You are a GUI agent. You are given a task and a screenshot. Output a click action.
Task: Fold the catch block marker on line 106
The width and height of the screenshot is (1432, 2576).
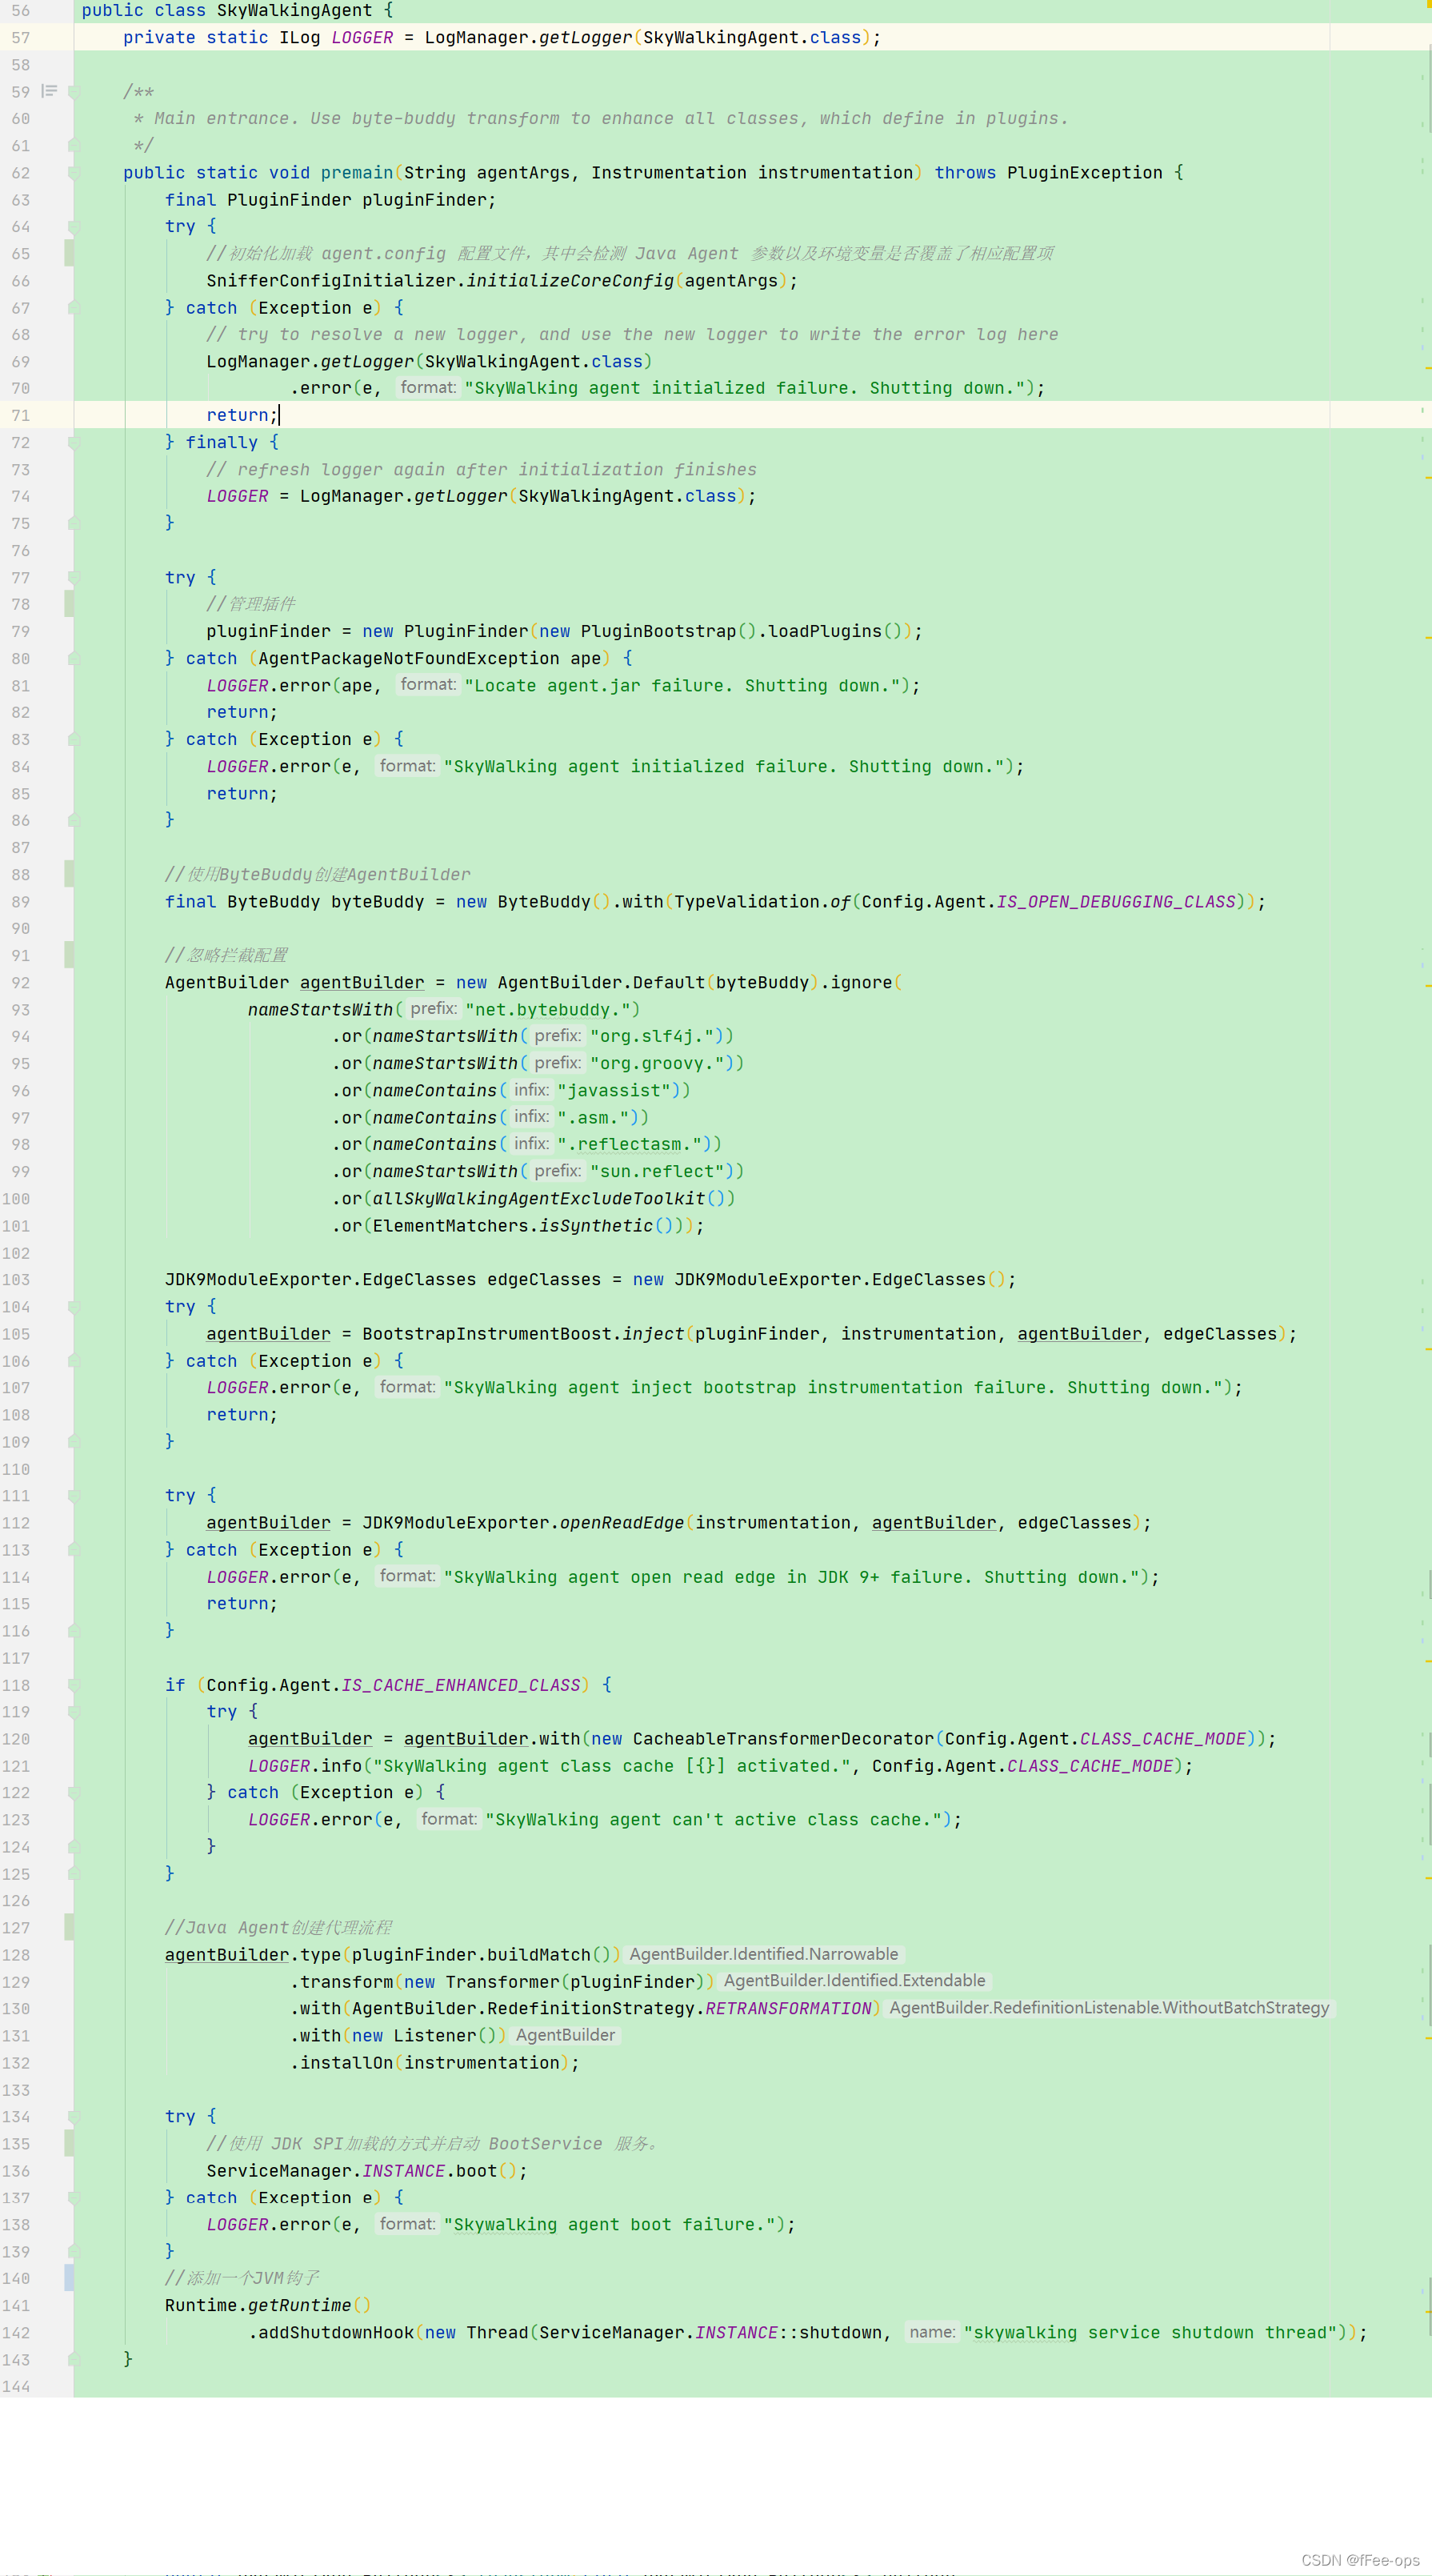tap(74, 1360)
